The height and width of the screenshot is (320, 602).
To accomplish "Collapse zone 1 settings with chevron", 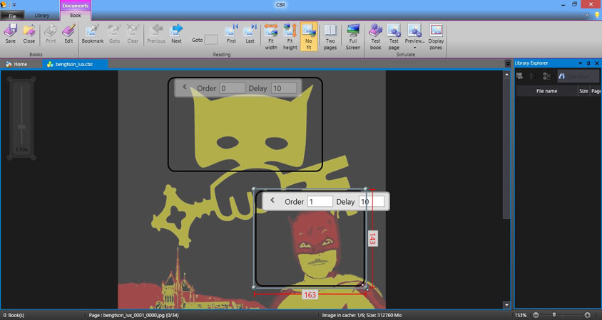I will point(272,201).
